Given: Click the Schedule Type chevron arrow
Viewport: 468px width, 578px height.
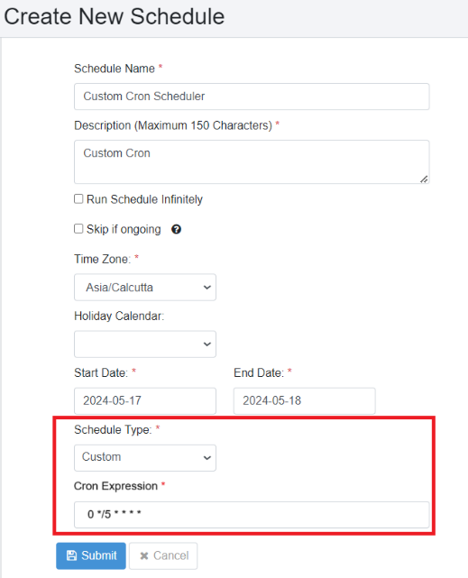Looking at the screenshot, I should pyautogui.click(x=207, y=458).
